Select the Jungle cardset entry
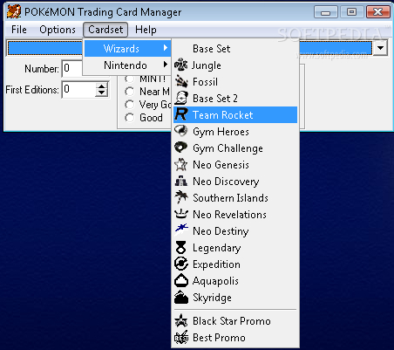Screen dimensions: 394x350 [235, 65]
